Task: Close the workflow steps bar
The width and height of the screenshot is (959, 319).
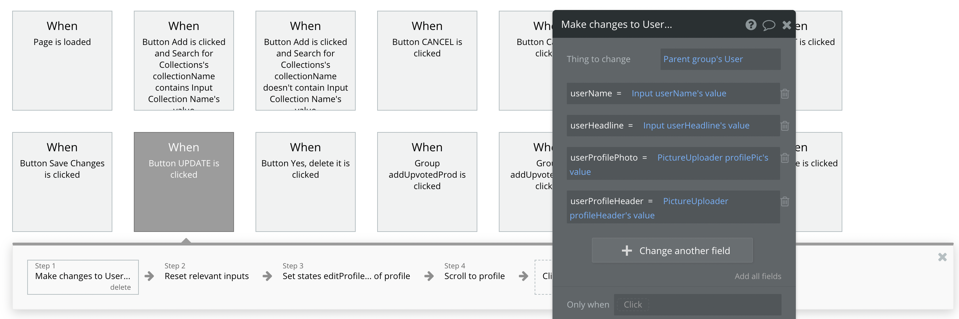Action: pos(942,257)
